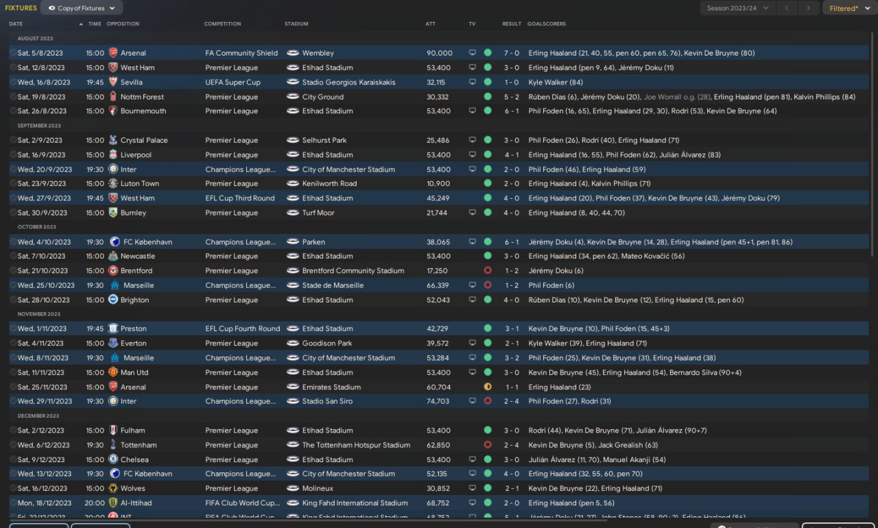Sort by the Opposition column header
The image size is (878, 528).
point(123,24)
